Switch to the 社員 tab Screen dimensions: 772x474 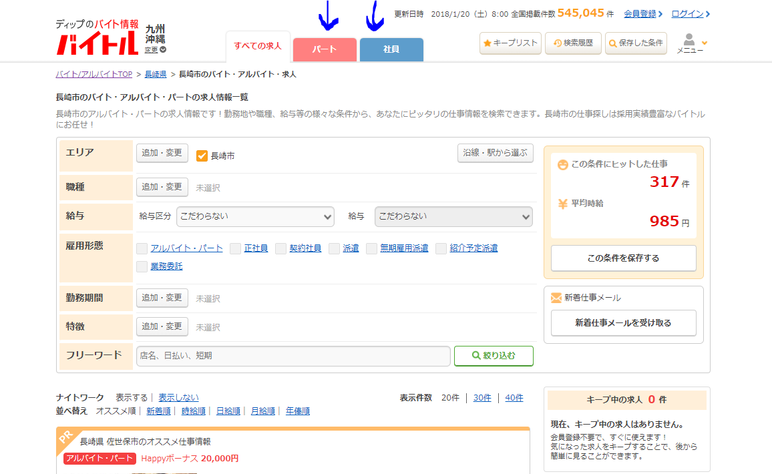point(391,49)
